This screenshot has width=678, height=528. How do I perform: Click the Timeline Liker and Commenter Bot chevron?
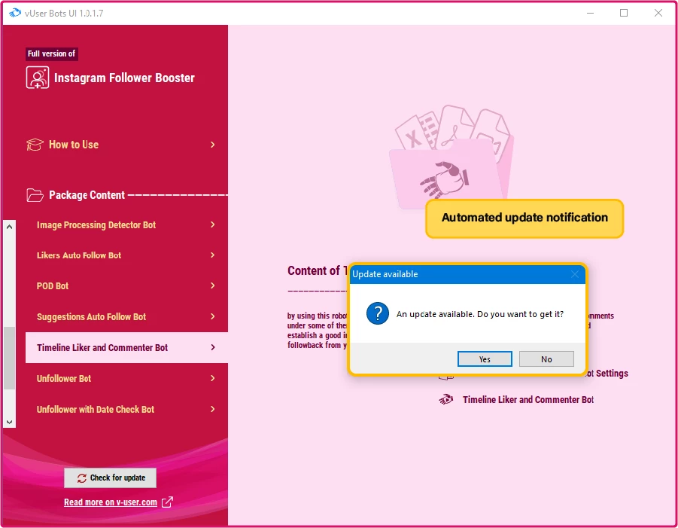(212, 347)
